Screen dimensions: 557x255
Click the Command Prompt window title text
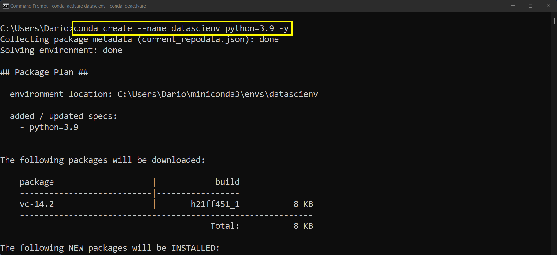(78, 6)
